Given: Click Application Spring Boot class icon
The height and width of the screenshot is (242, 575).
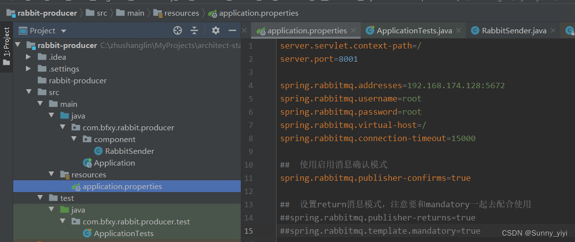Looking at the screenshot, I should [87, 163].
